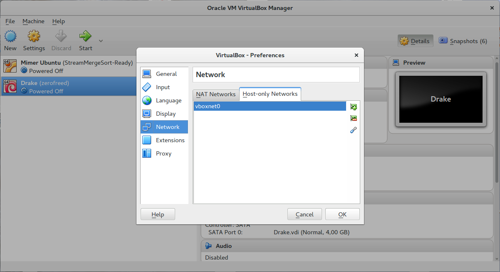Switch to the Details view
This screenshot has width=500, height=272.
(x=416, y=41)
